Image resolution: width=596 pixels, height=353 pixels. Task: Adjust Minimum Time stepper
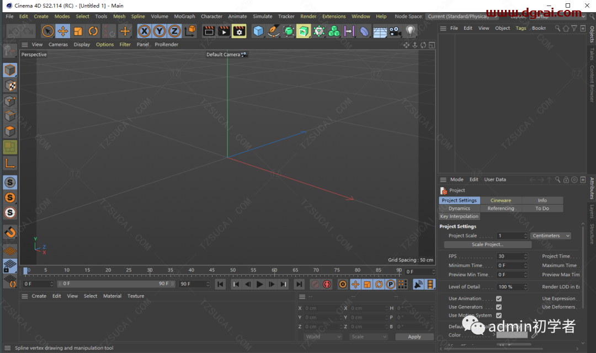click(x=526, y=265)
